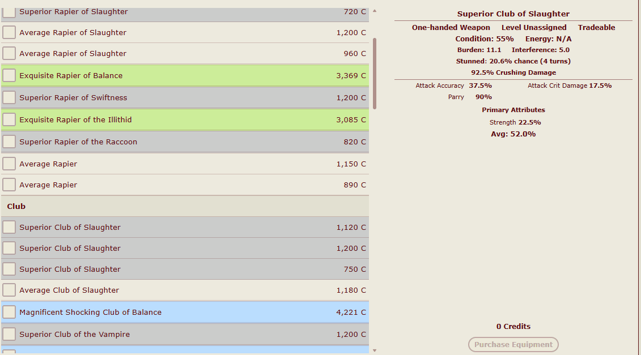Open the Magnificent Shocking Club of Balance item name
Viewport: 641px width, 355px height.
90,312
